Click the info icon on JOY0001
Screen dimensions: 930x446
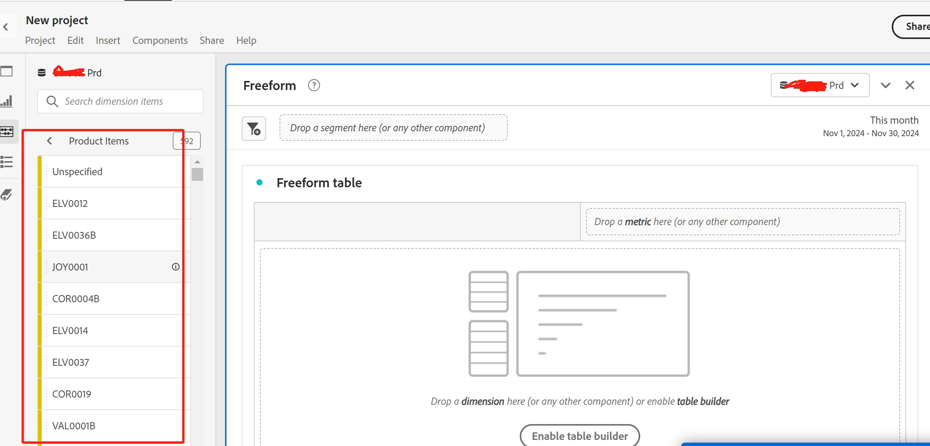pos(175,267)
